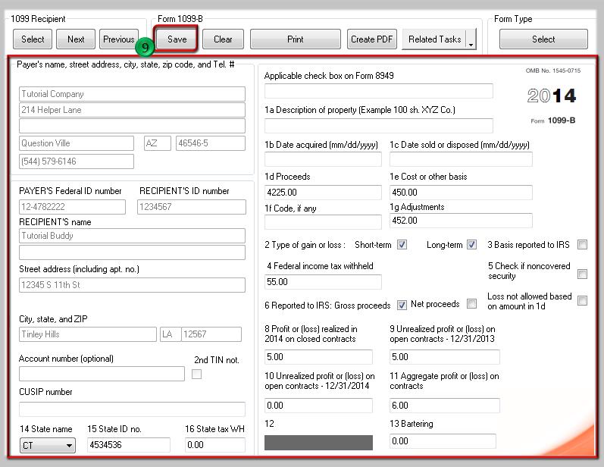Open Related Tasks button
Screen dimensions: 604x467
[x=434, y=39]
